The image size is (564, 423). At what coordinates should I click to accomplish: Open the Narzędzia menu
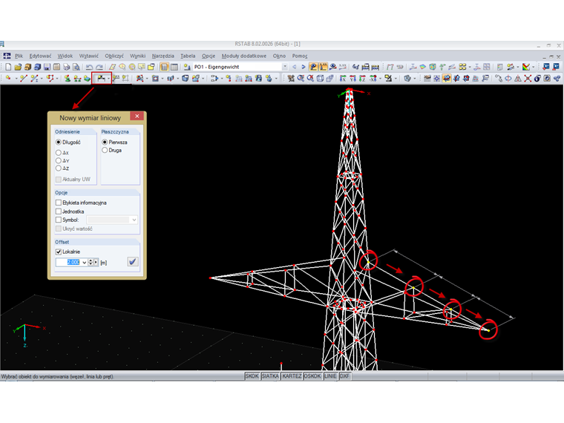(x=163, y=56)
